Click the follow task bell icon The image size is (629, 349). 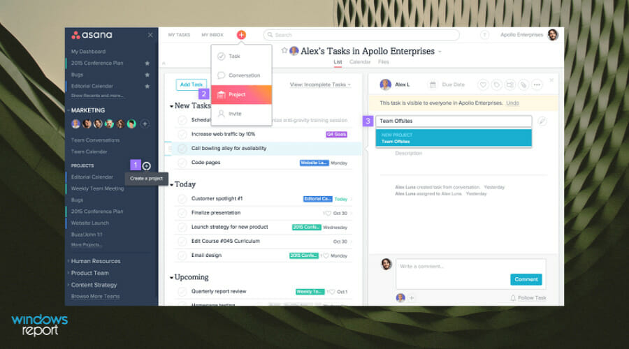tap(513, 298)
